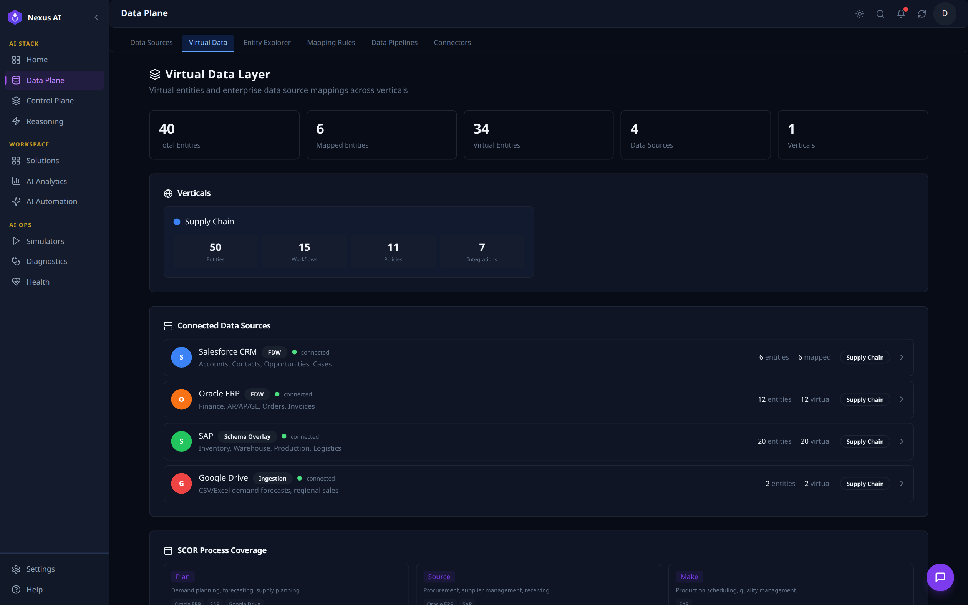Open notifications bell
Viewport: 968px width, 605px height.
click(x=901, y=13)
